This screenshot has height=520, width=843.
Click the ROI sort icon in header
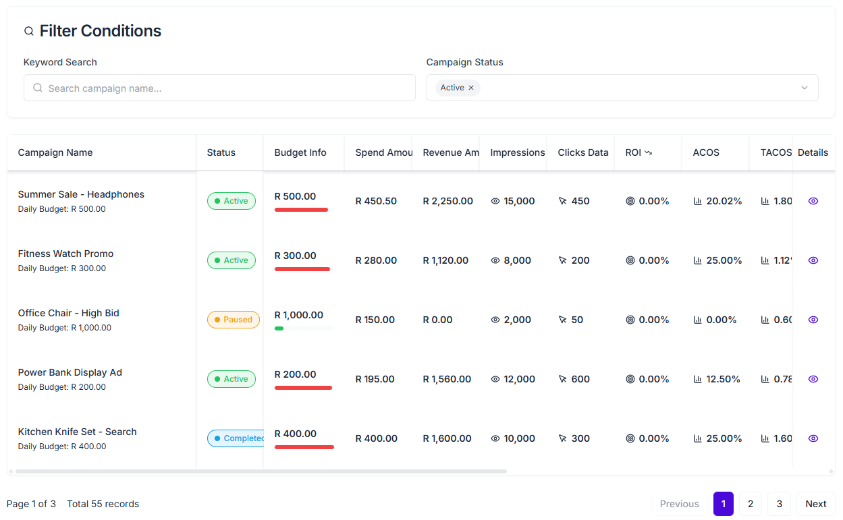(x=649, y=153)
